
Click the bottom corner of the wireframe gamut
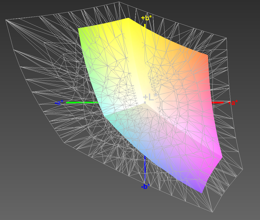tap(212, 212)
